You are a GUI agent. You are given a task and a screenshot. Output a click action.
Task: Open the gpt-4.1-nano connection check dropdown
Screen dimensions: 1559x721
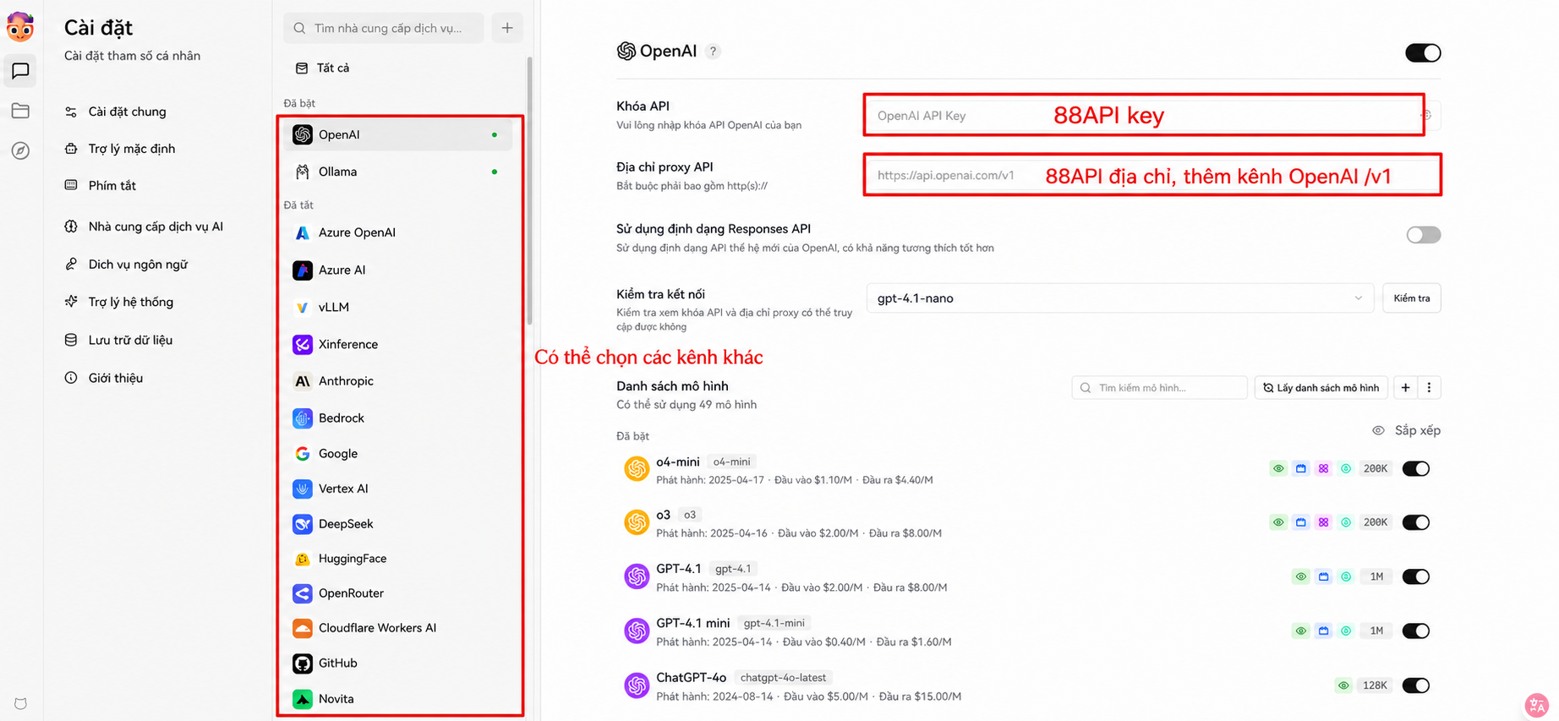point(1119,298)
